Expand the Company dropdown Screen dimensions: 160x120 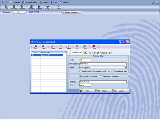(x=25, y=12)
